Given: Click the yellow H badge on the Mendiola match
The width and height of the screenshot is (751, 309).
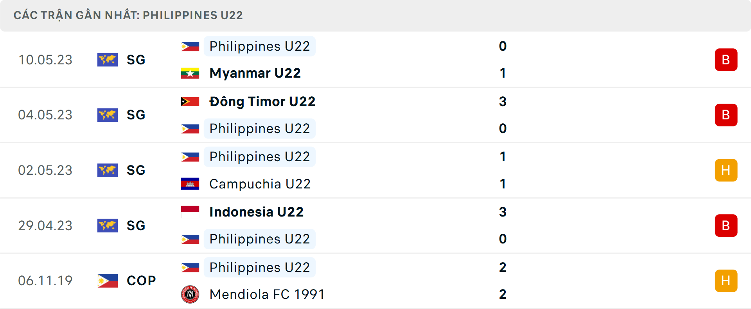Looking at the screenshot, I should [726, 280].
